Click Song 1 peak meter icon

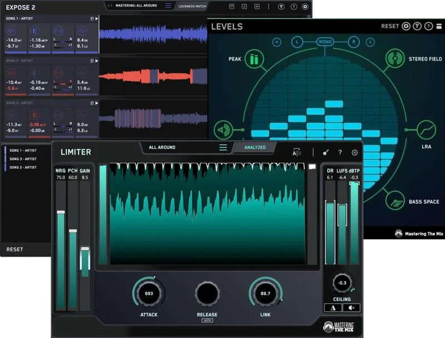pos(35,31)
